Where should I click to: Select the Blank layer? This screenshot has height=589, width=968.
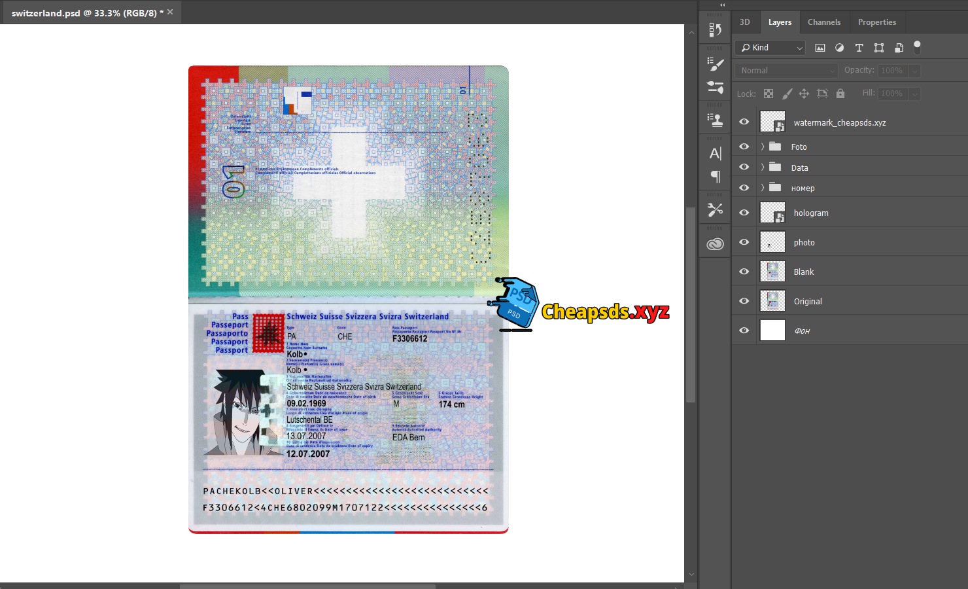[x=804, y=272]
